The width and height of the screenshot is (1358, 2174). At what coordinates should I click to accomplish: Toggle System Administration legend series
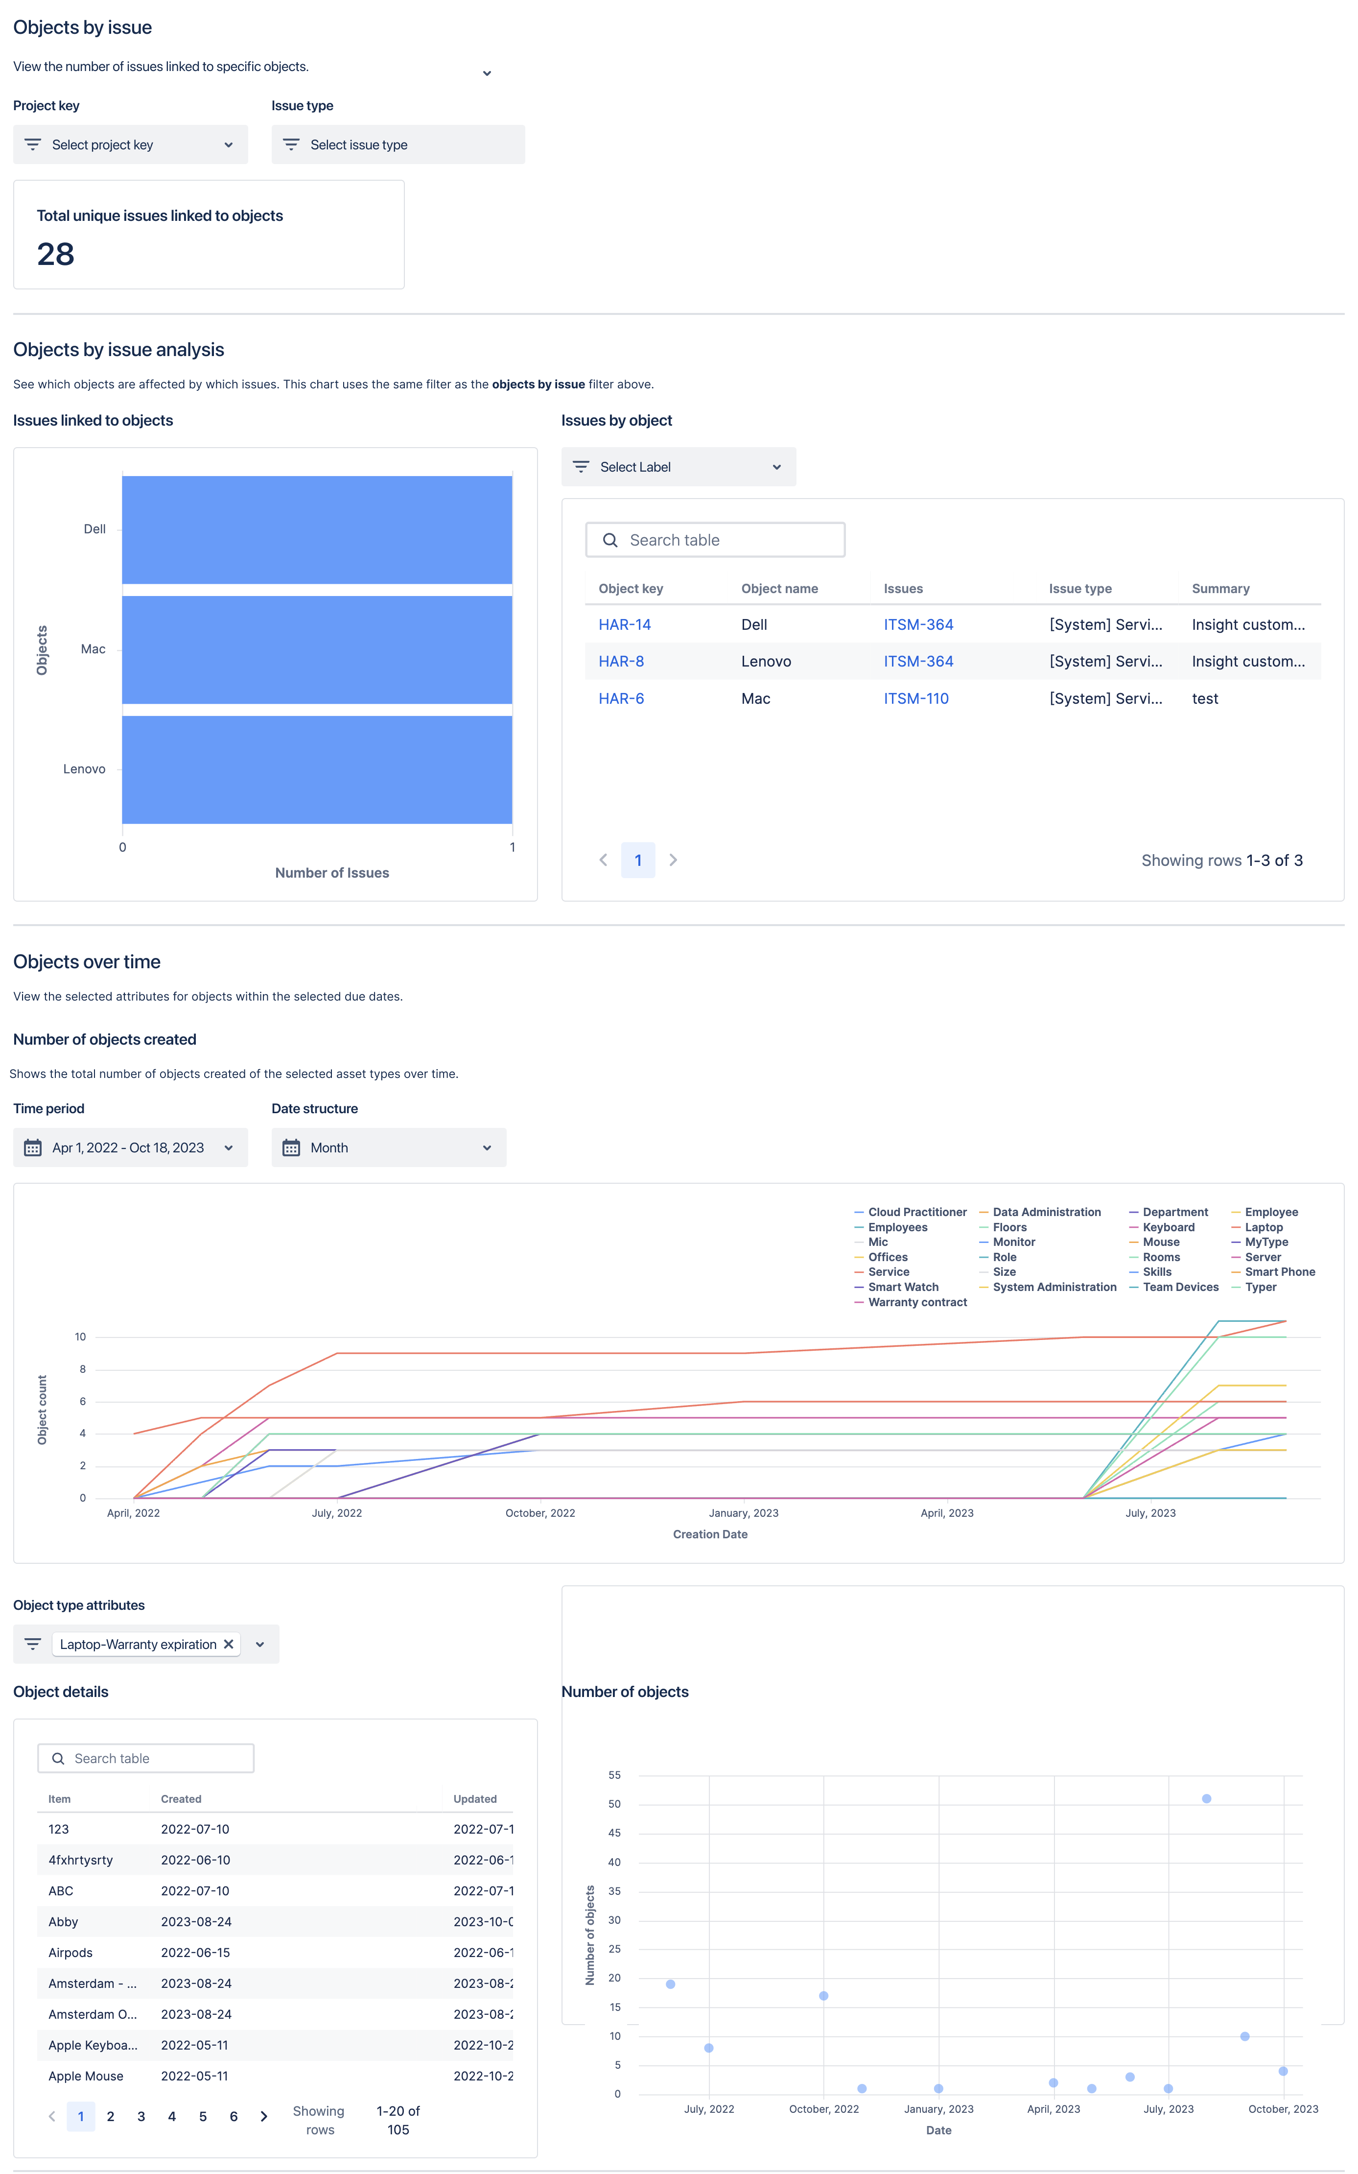1047,1287
